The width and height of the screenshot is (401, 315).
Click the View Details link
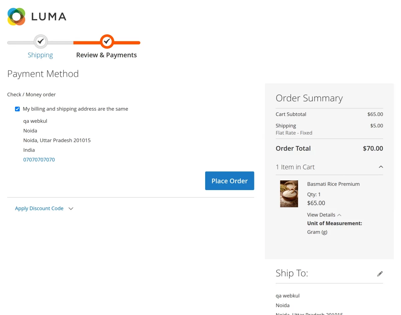[x=321, y=215]
